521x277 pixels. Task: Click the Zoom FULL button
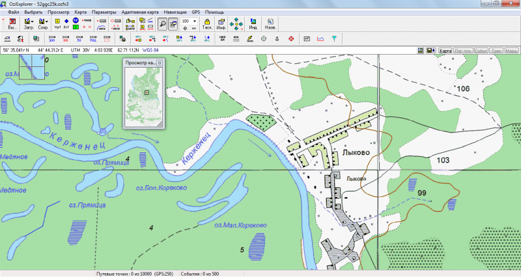92,39
